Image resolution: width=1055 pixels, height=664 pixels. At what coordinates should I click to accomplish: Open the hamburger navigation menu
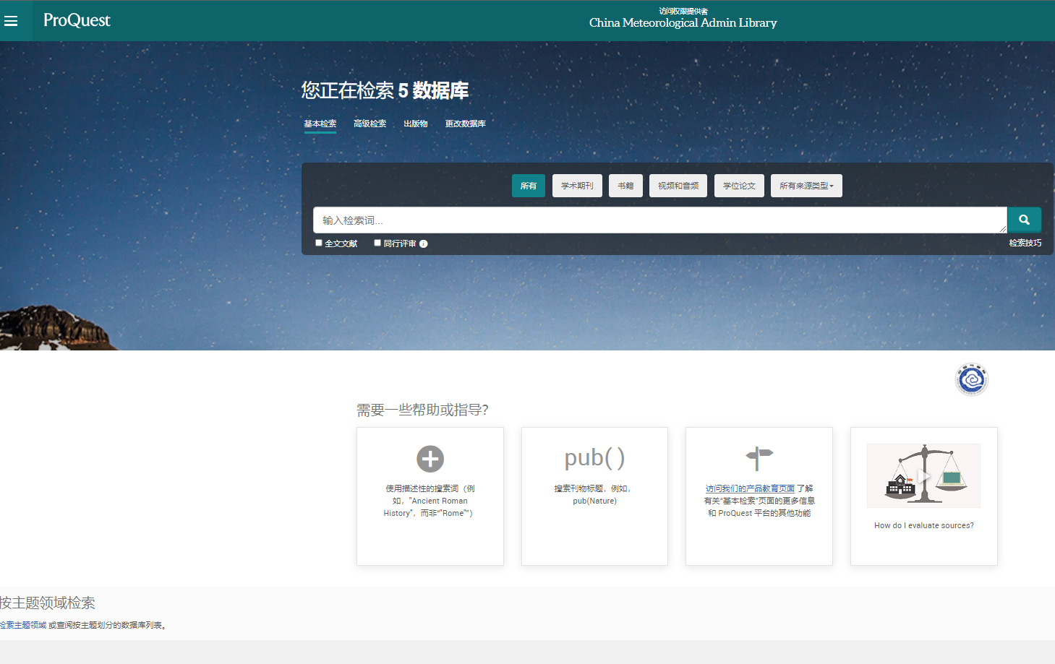(x=11, y=21)
